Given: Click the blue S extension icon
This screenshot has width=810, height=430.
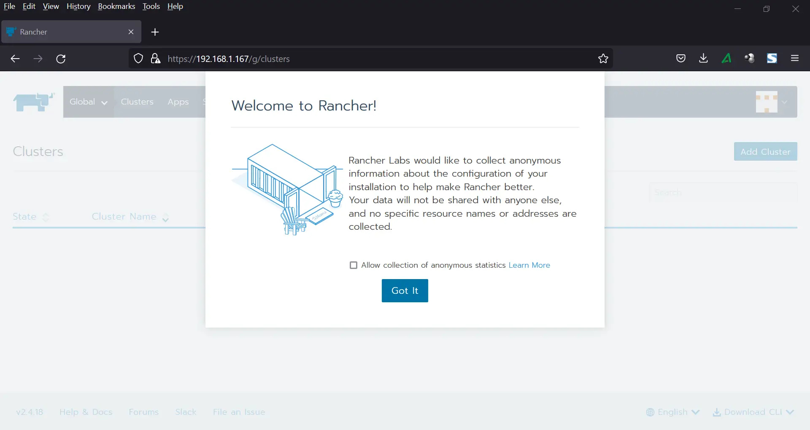Looking at the screenshot, I should point(772,58).
